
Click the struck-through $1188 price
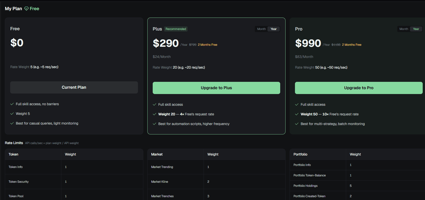coord(336,45)
